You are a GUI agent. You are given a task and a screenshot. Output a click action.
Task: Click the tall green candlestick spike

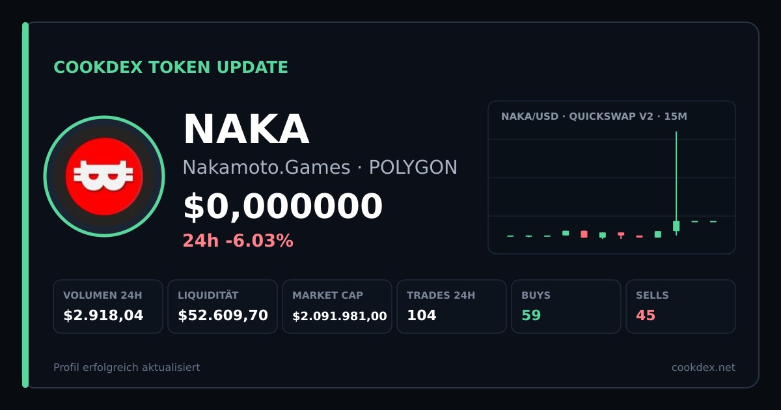(x=676, y=183)
